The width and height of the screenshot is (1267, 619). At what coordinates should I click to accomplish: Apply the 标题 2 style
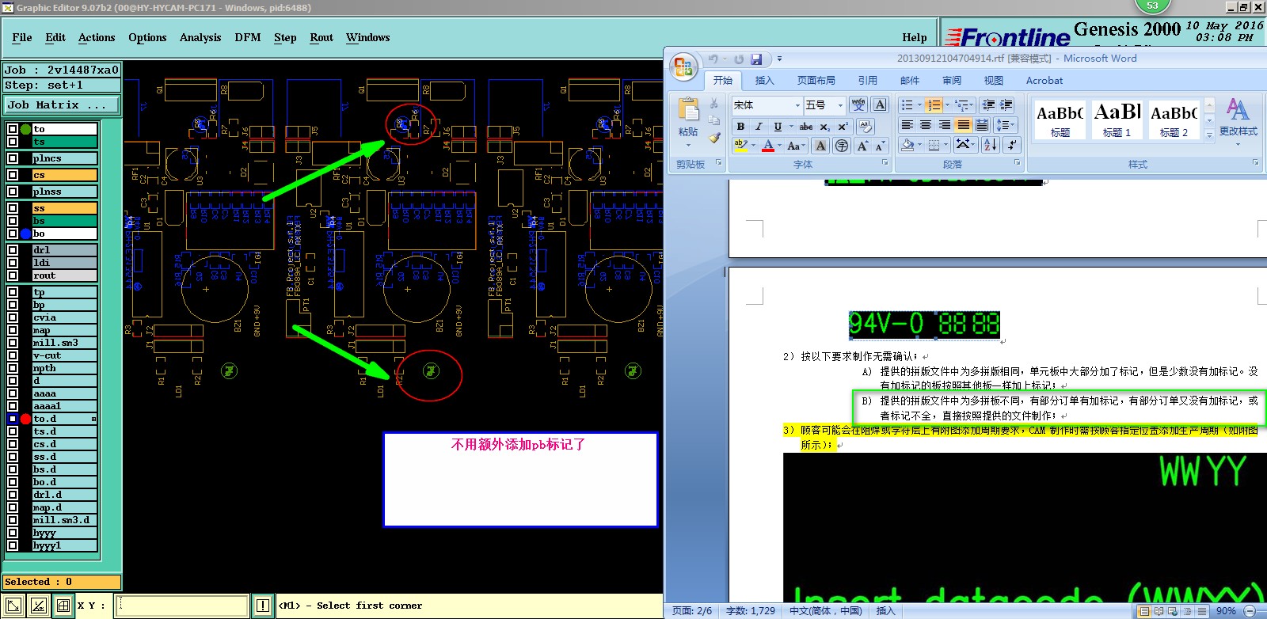tap(1174, 120)
